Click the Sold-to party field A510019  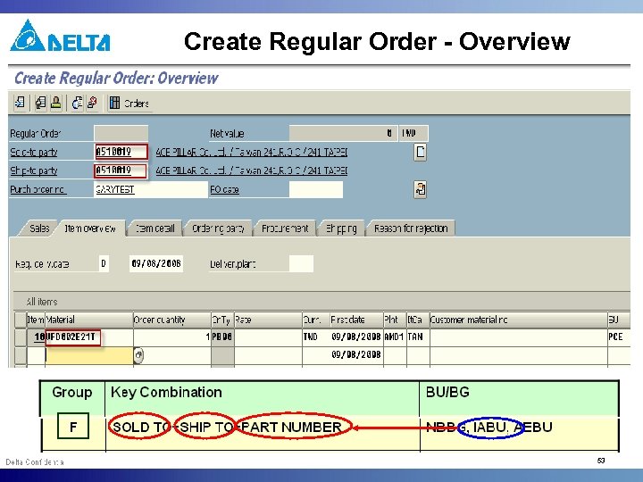(x=121, y=152)
